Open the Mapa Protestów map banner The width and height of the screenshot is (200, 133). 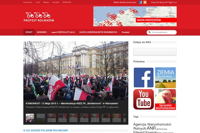coord(135,16)
